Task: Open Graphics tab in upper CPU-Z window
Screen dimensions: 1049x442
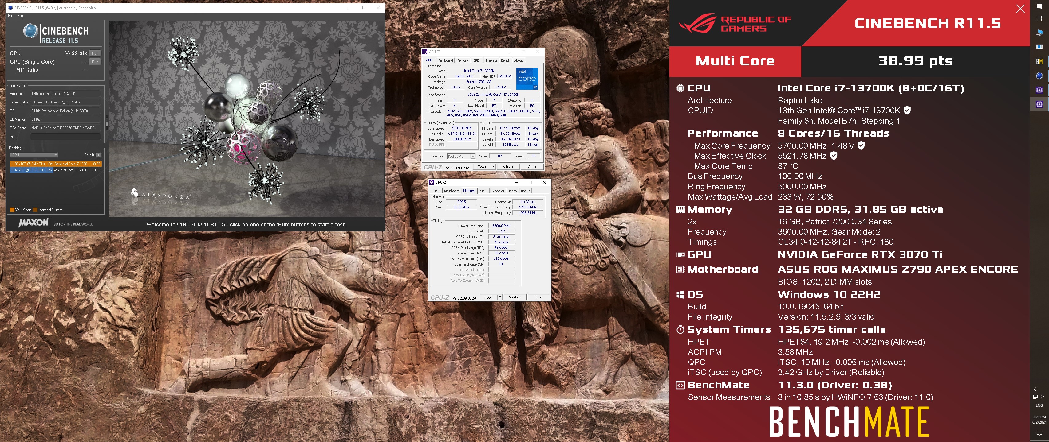Action: pos(491,60)
